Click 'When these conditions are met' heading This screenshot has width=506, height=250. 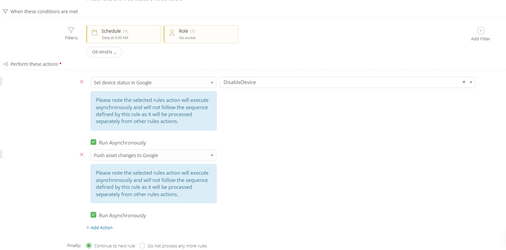coord(44,12)
